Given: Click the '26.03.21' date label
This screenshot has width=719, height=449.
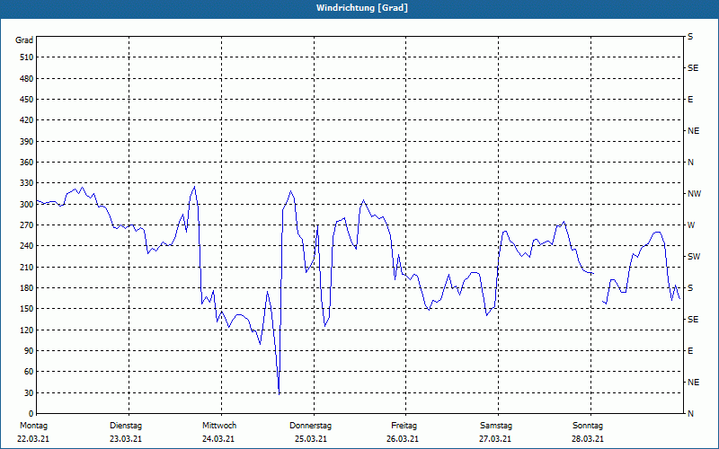Looking at the screenshot, I should point(402,439).
